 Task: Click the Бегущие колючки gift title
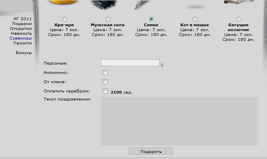238,27
